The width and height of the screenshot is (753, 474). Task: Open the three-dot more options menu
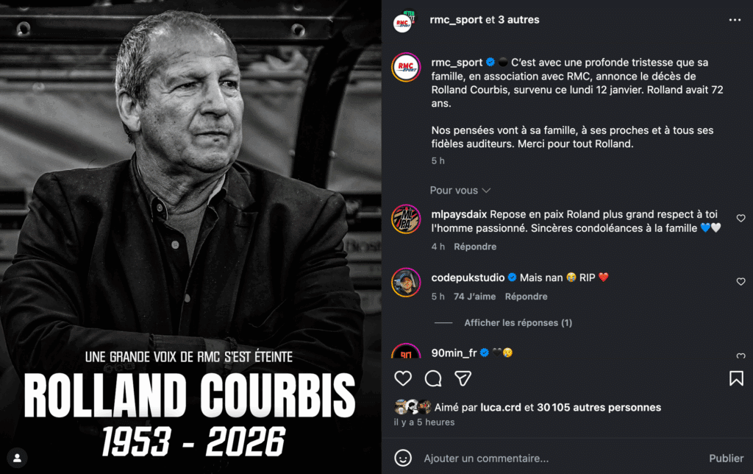click(735, 21)
